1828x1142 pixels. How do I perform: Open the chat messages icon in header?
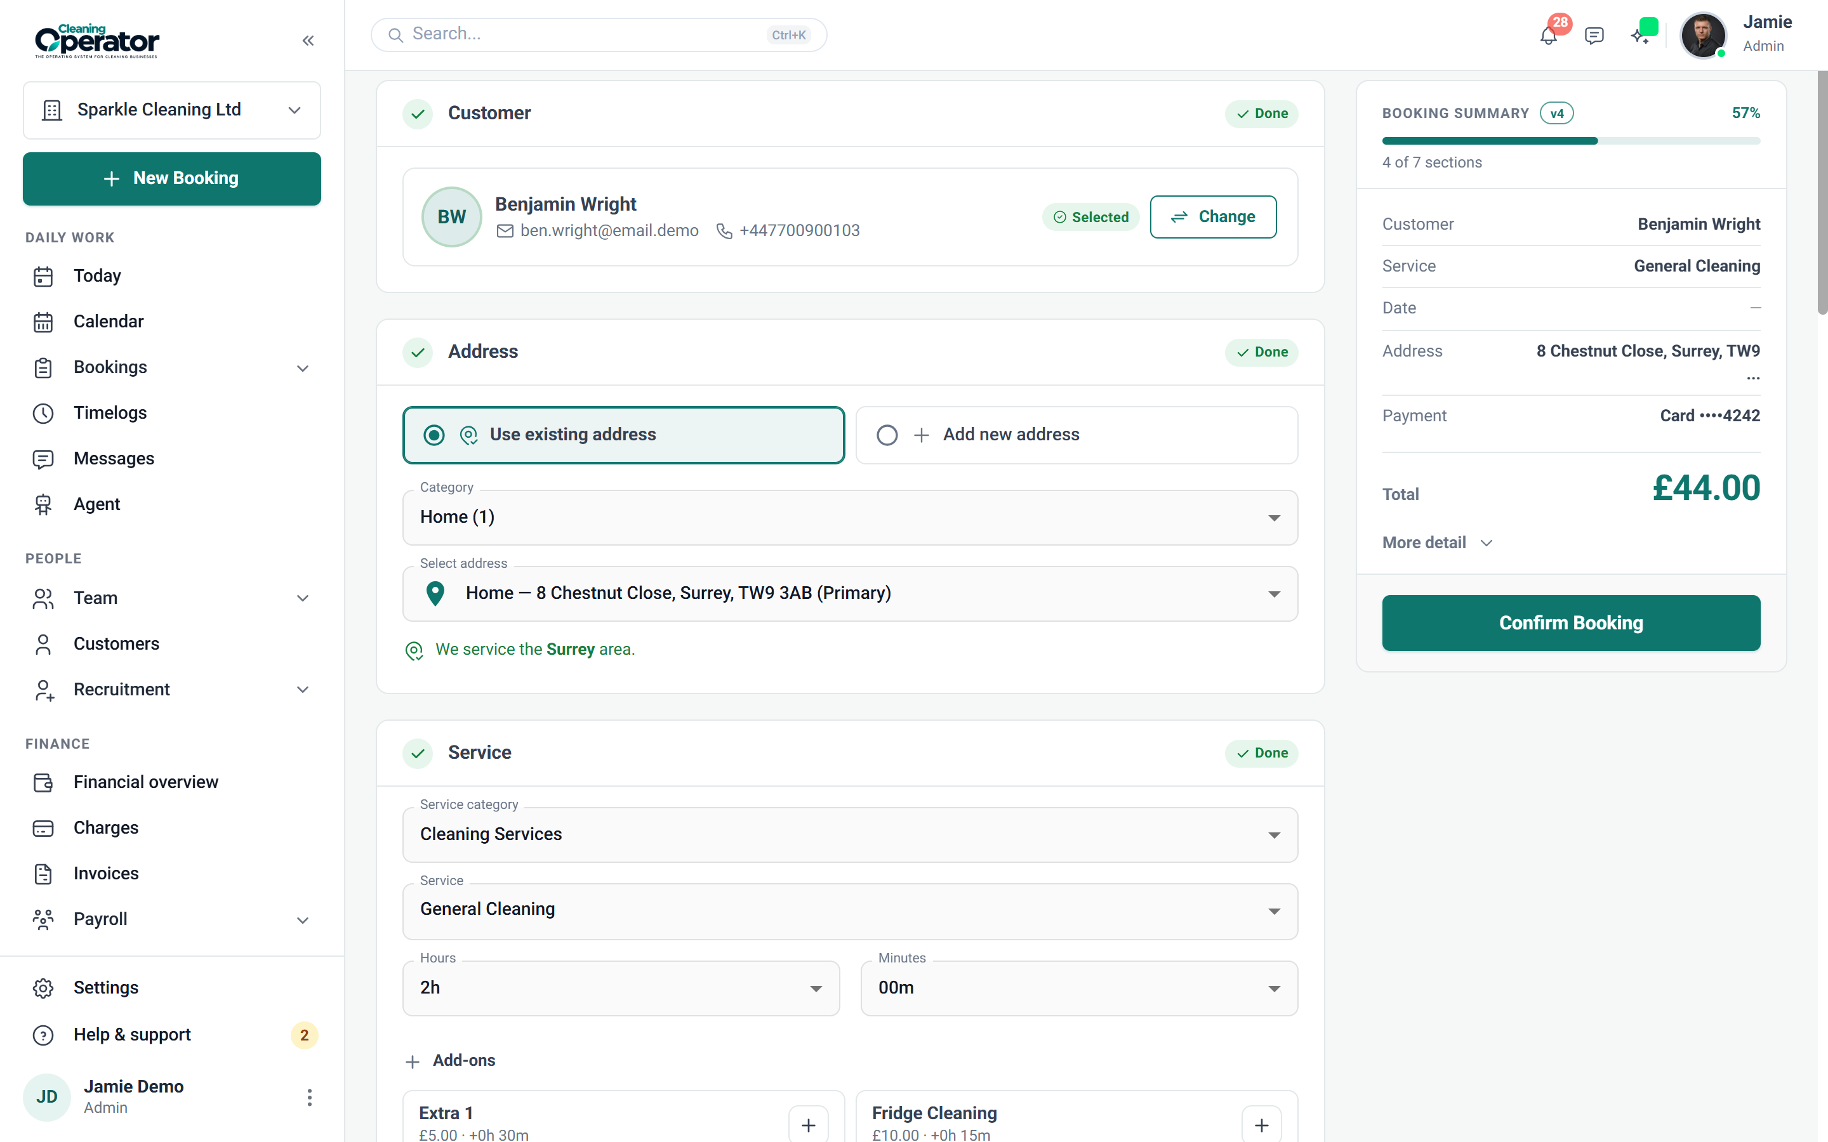1594,36
